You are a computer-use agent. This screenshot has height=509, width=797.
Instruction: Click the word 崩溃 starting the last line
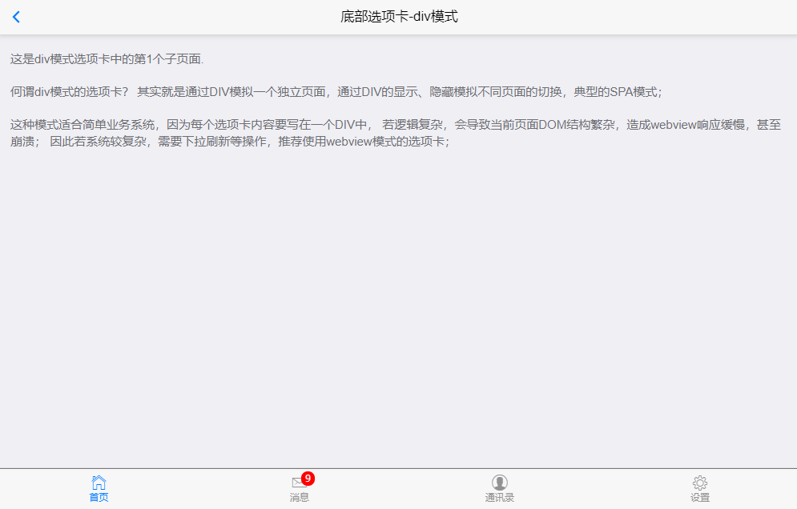tap(22, 141)
